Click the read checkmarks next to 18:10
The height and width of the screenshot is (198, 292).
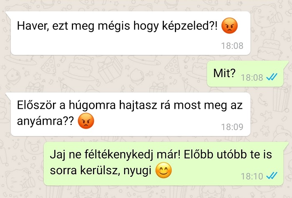pyautogui.click(x=272, y=175)
